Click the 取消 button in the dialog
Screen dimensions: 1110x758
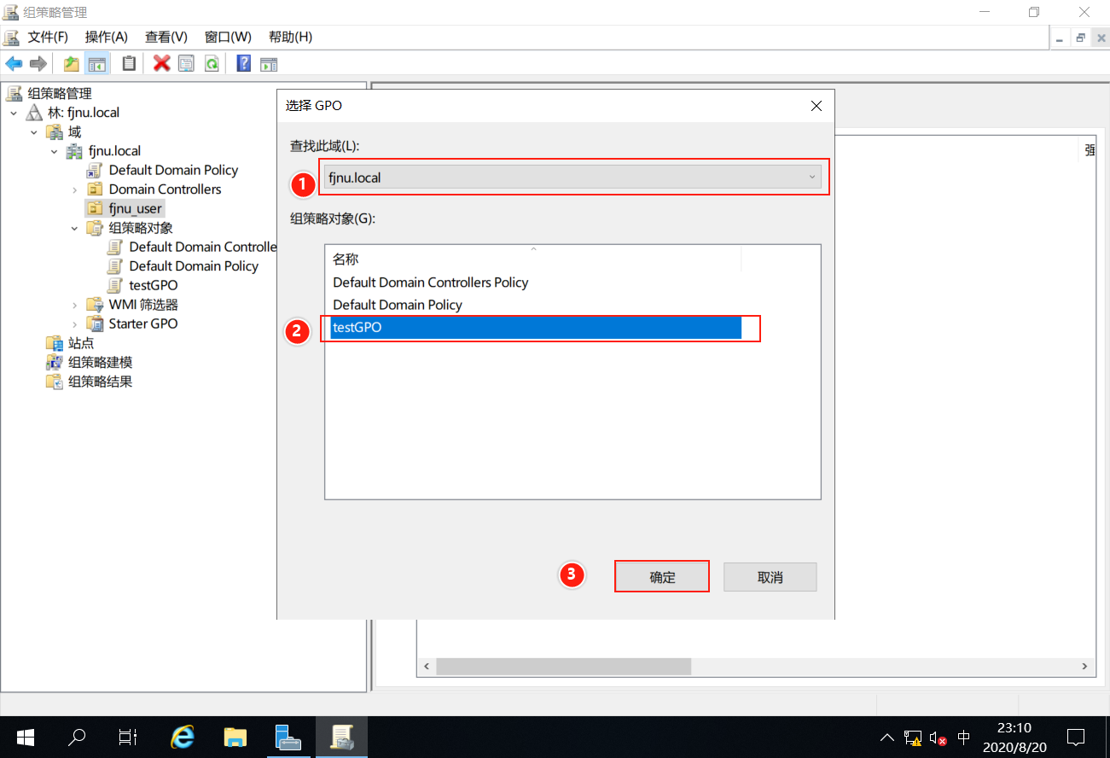click(x=770, y=577)
